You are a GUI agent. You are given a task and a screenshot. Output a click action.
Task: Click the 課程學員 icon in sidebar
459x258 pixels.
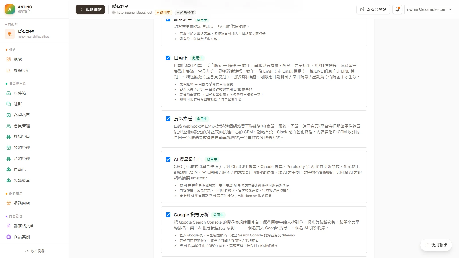(9, 137)
